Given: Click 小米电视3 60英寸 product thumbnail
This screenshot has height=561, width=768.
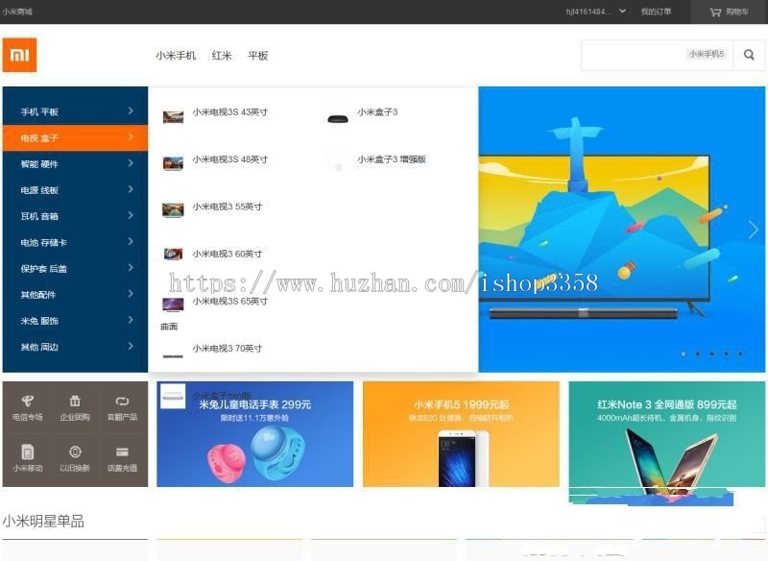Looking at the screenshot, I should pos(173,254).
